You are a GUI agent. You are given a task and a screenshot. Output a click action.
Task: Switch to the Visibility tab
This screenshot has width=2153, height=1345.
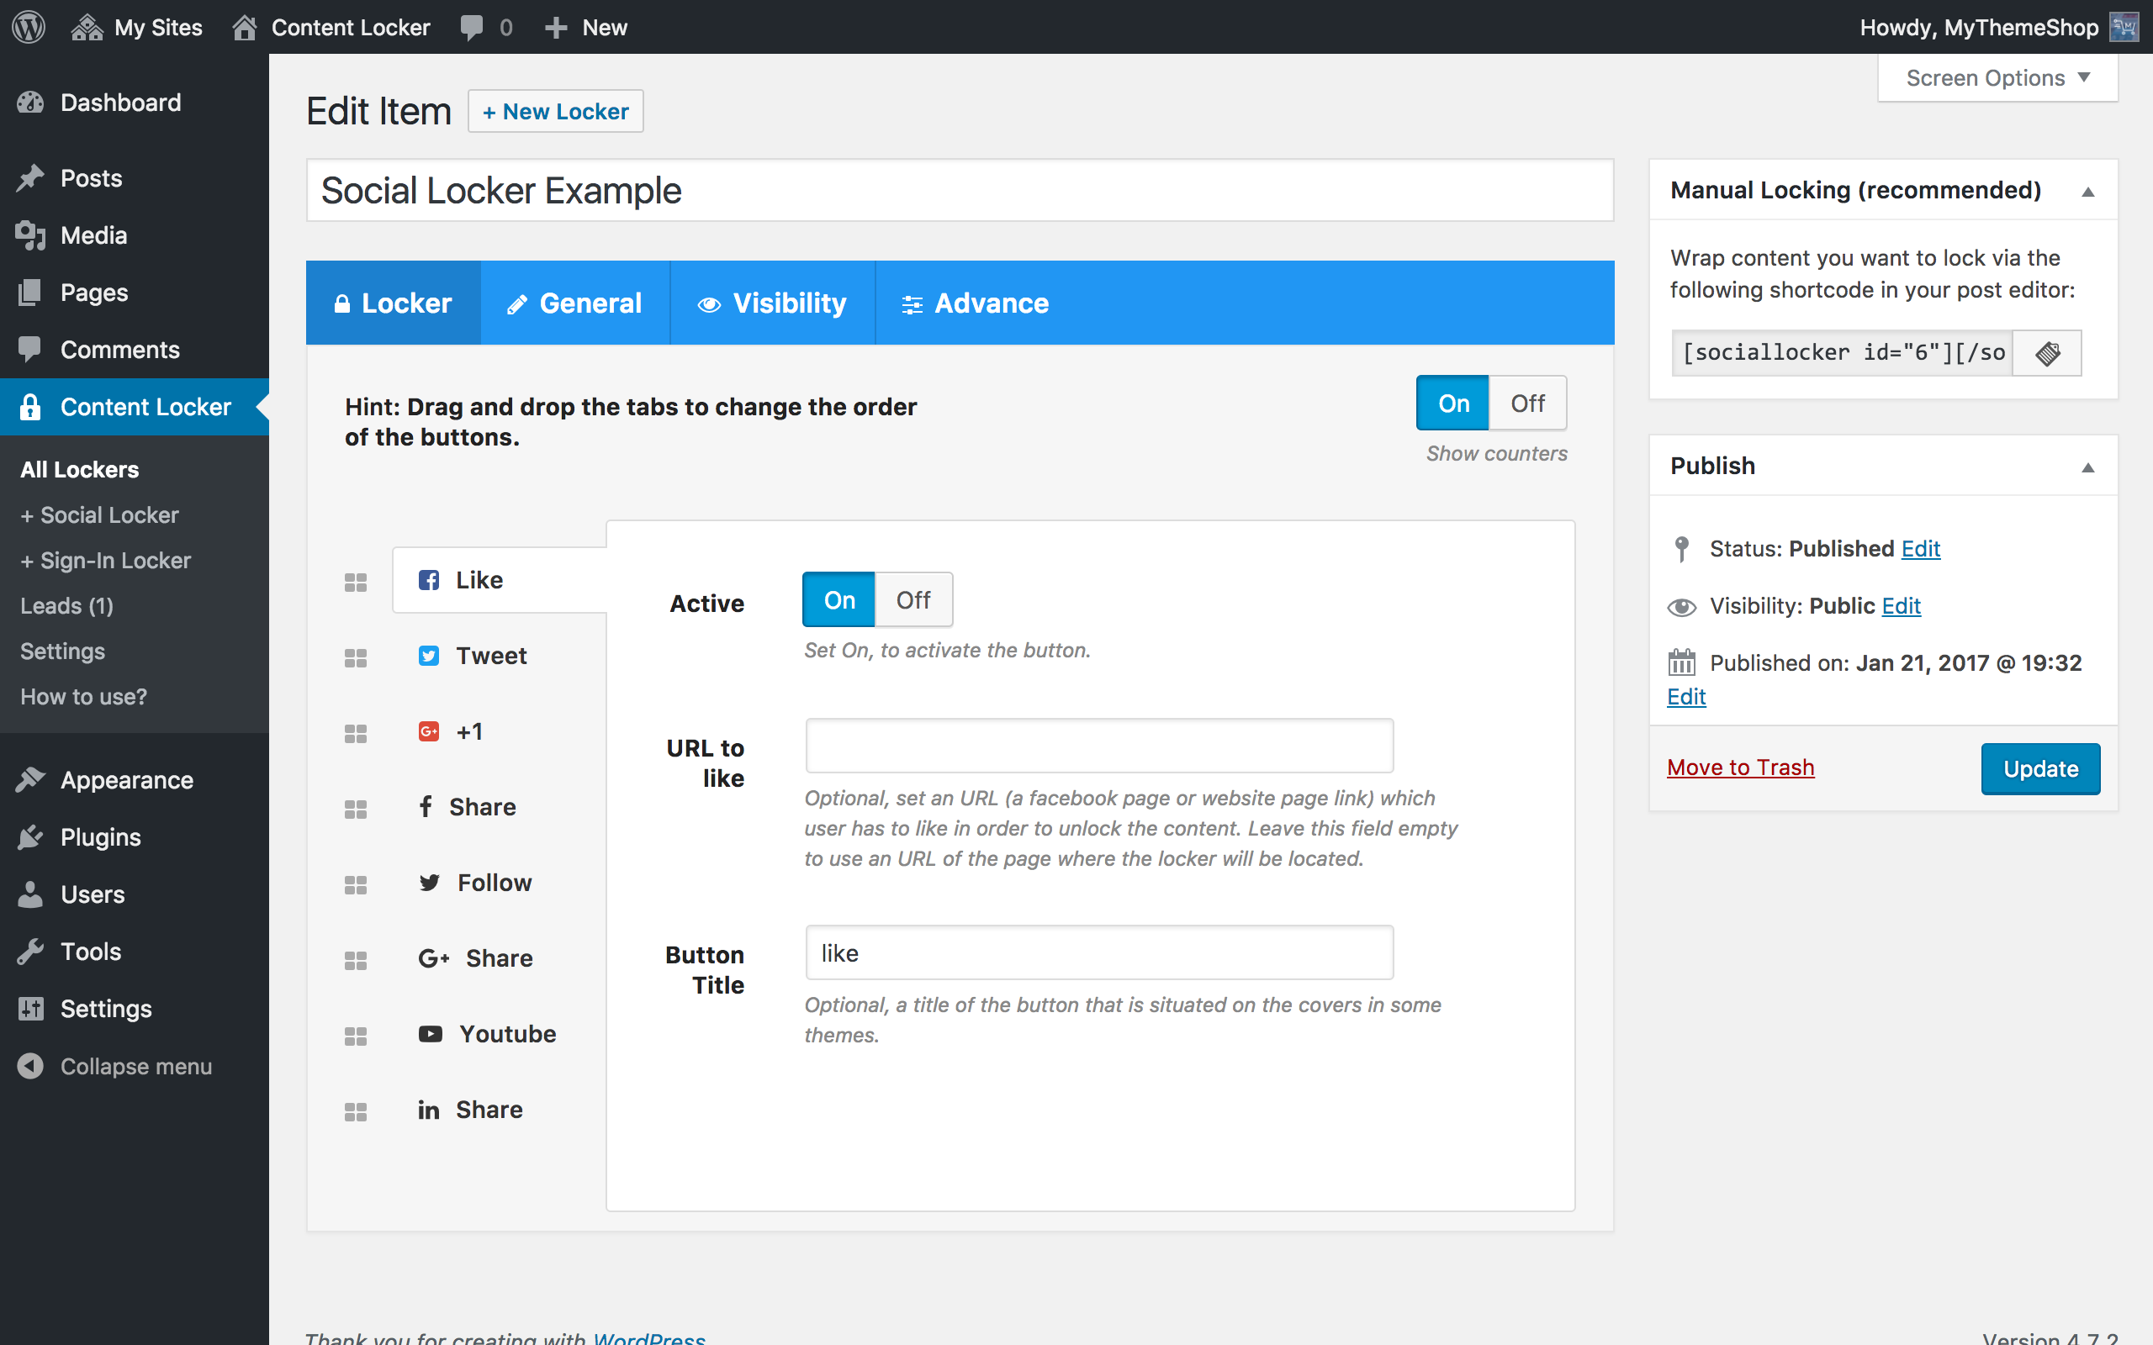point(772,303)
